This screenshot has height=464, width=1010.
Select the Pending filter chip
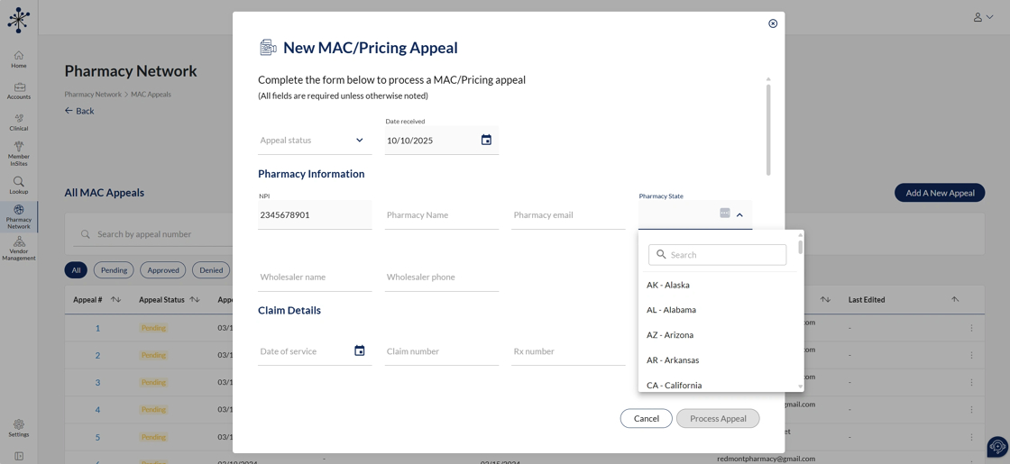pos(114,270)
